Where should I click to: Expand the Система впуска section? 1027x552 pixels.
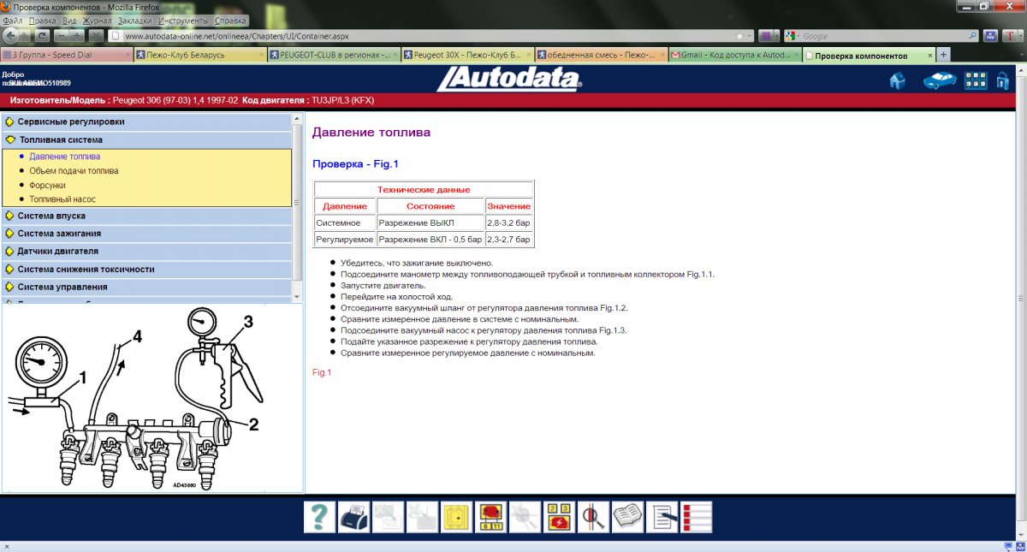click(x=51, y=216)
